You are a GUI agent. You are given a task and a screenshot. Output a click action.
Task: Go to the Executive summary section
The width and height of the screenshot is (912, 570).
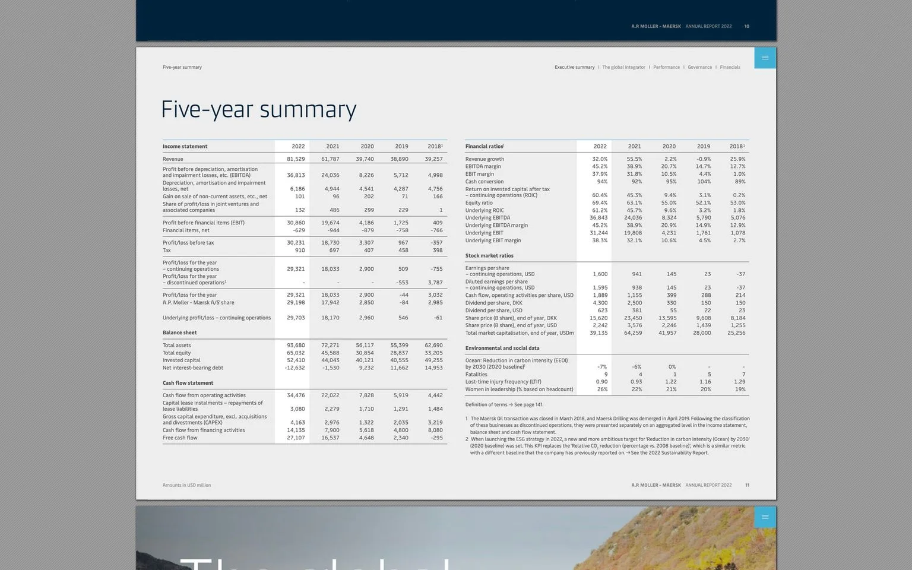(x=574, y=67)
